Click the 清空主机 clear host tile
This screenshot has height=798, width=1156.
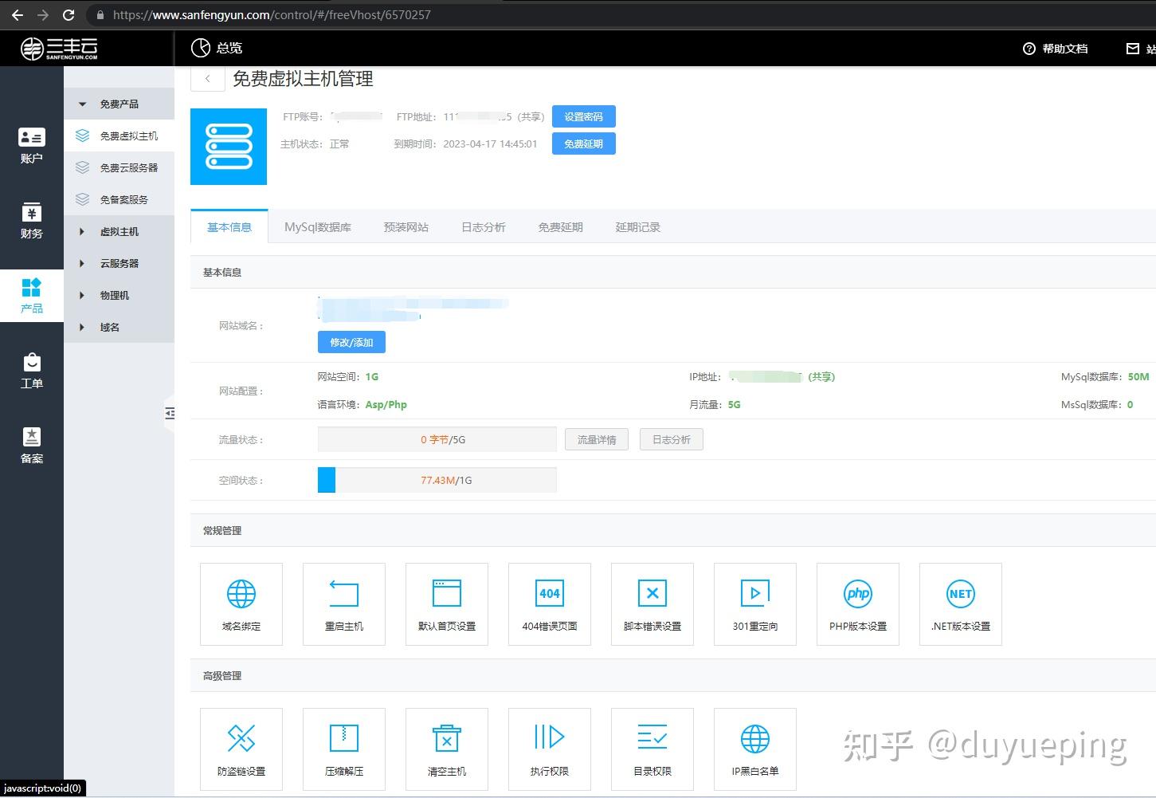(447, 749)
